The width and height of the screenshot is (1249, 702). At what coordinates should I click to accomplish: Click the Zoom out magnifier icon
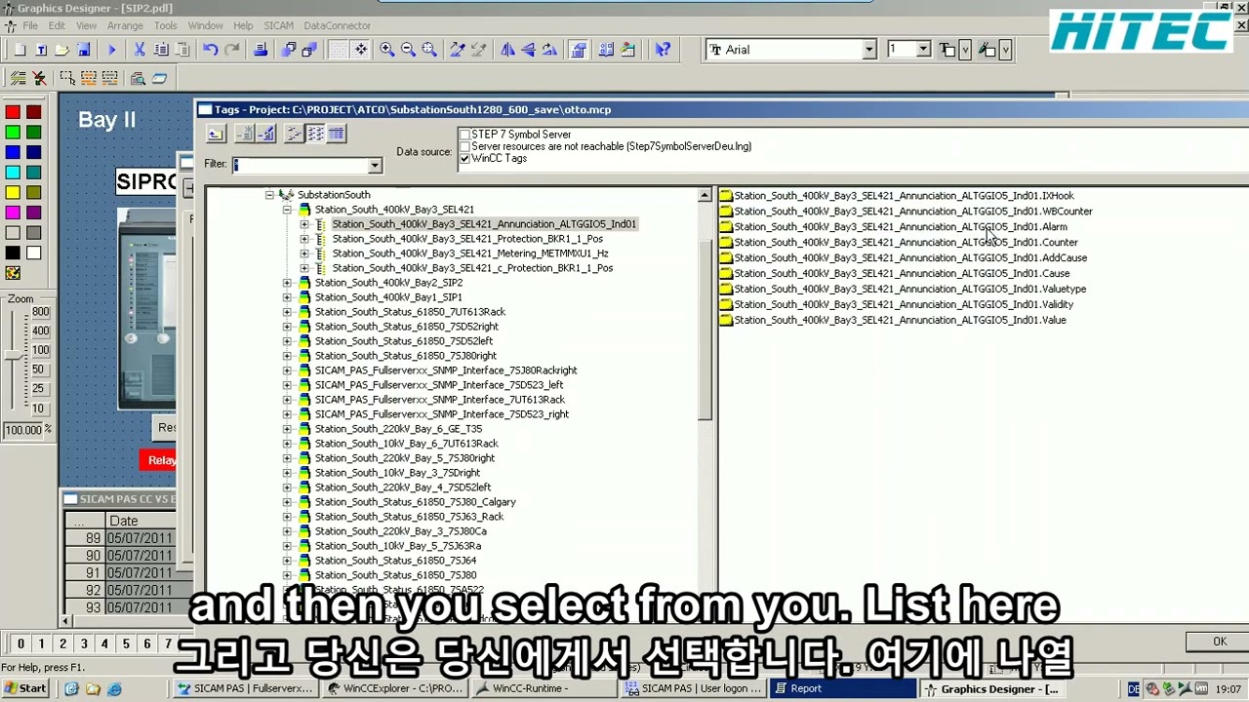pyautogui.click(x=408, y=50)
